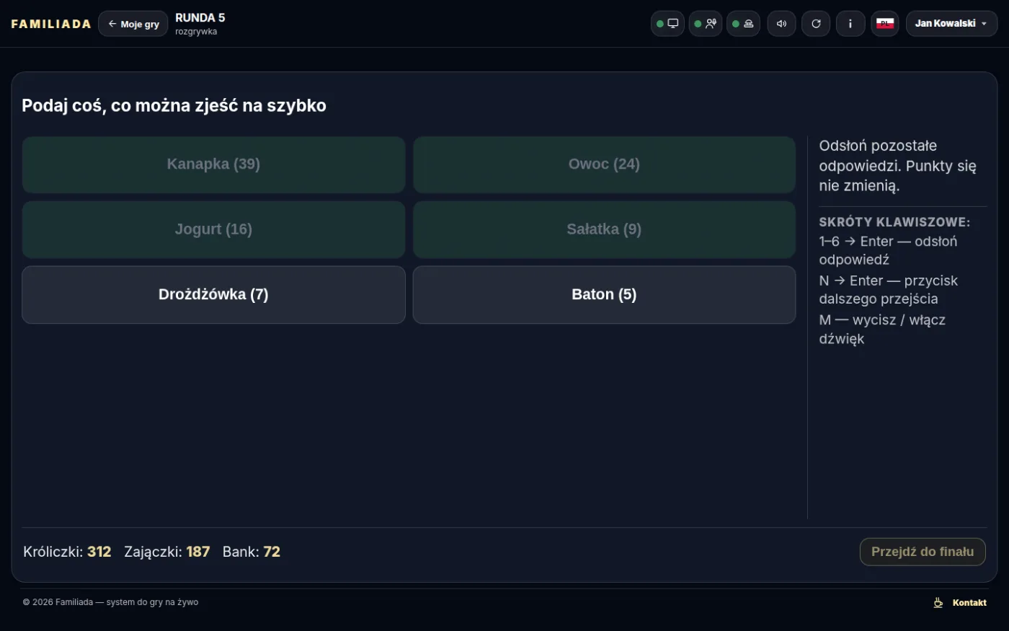This screenshot has height=631, width=1009.
Task: Open the Kontakt link in footer
Action: (969, 603)
